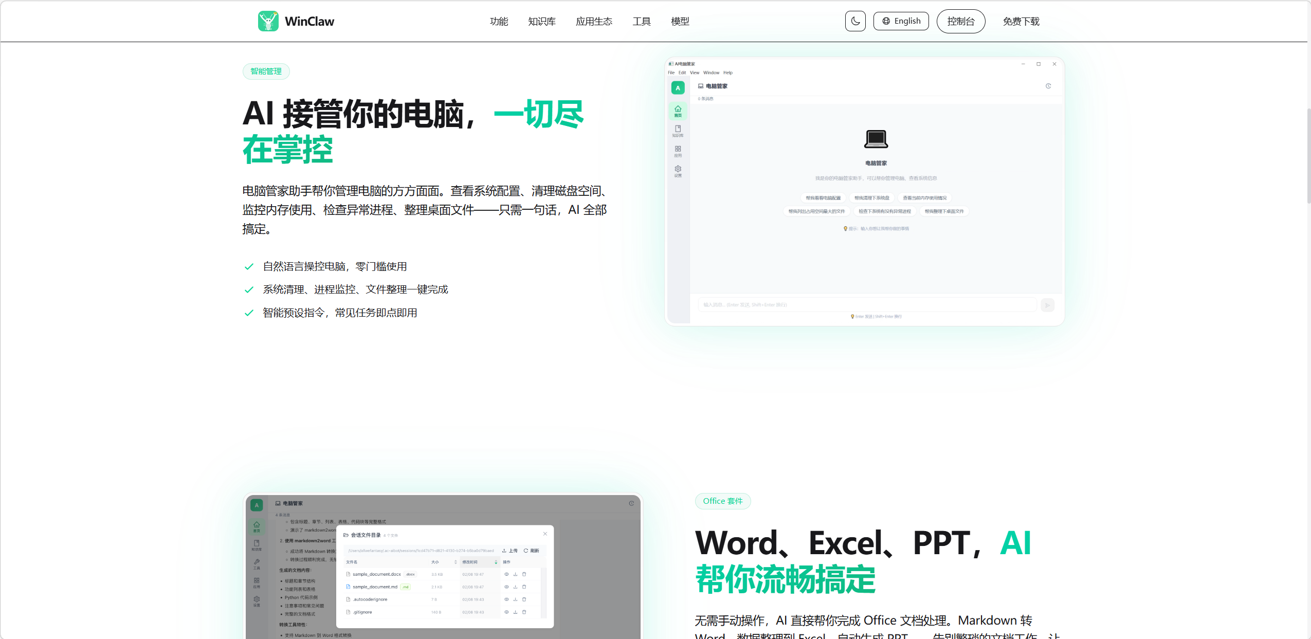Click the message input field
The height and width of the screenshot is (639, 1311).
coord(867,304)
